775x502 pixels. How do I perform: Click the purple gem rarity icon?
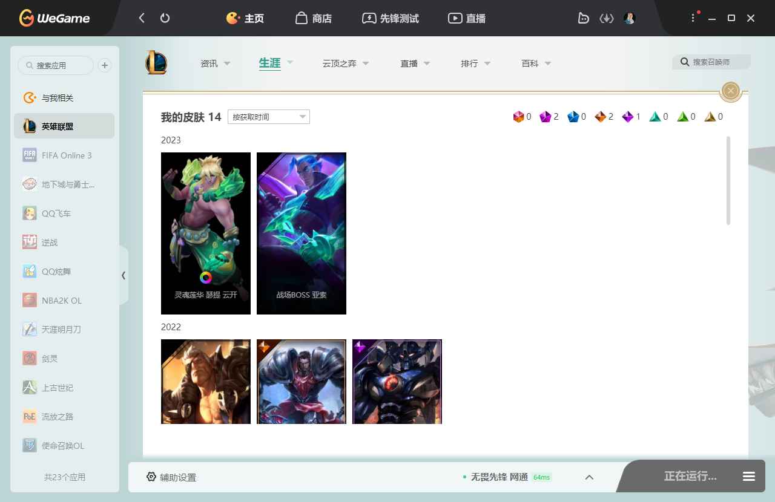(x=628, y=117)
